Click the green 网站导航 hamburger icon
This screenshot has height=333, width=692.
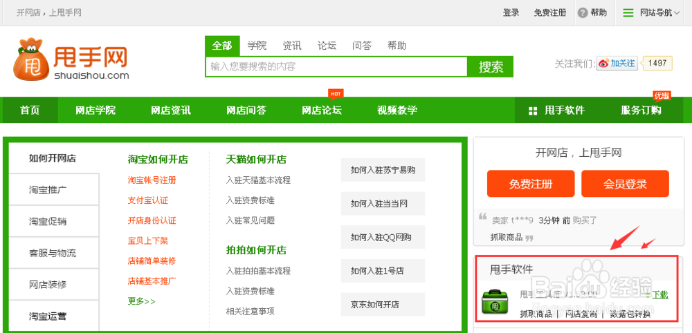[628, 12]
